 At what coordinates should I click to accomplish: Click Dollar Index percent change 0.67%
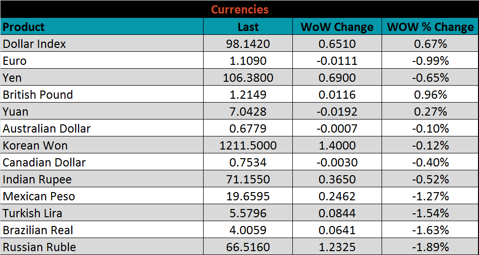click(x=430, y=44)
